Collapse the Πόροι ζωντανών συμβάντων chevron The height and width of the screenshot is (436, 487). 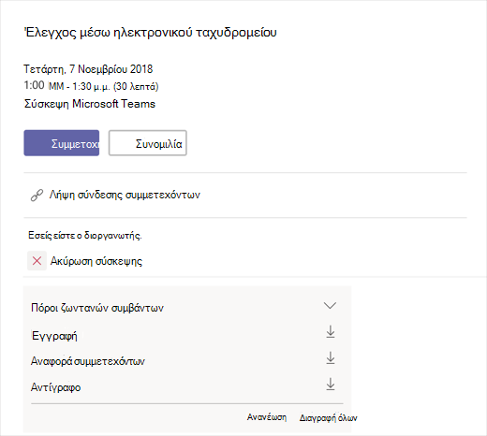click(x=330, y=305)
